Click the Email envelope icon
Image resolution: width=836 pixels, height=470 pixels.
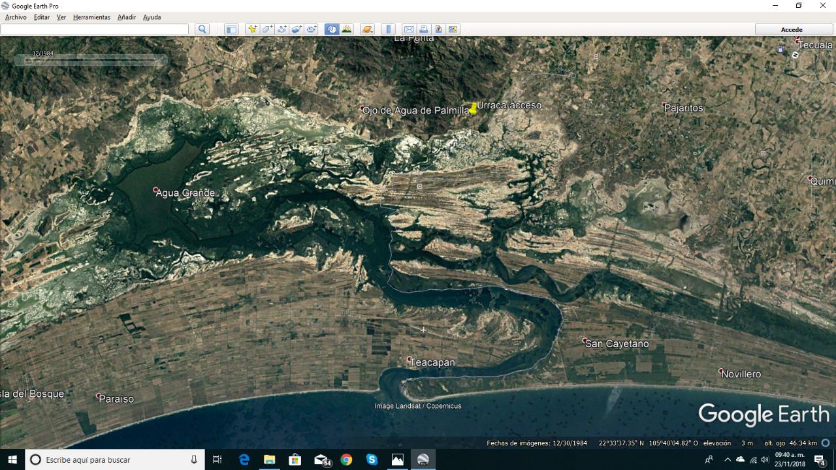pos(409,29)
